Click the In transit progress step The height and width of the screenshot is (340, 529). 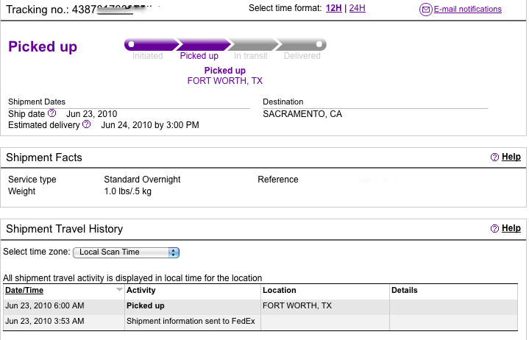click(x=250, y=46)
